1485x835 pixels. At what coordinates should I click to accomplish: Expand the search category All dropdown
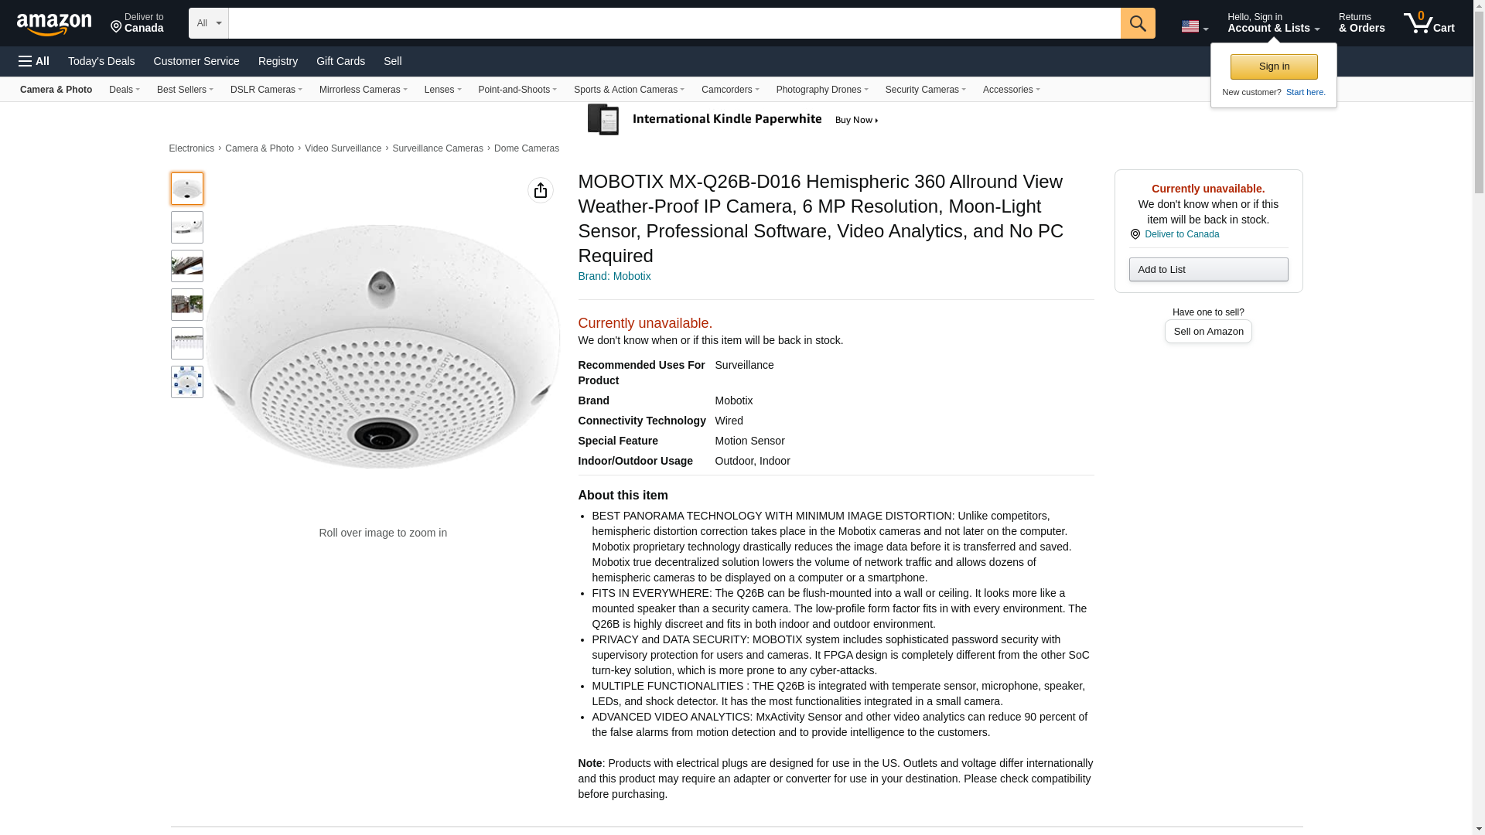point(208,23)
